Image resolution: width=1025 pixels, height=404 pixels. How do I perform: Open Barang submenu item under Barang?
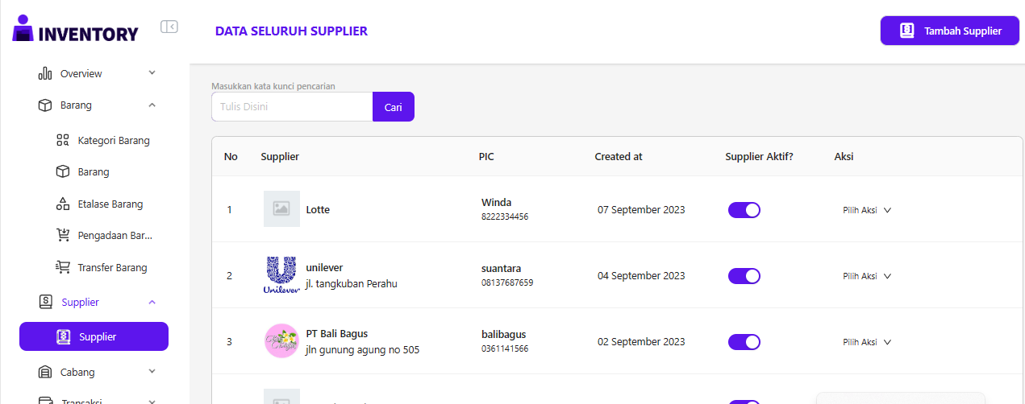(x=93, y=171)
